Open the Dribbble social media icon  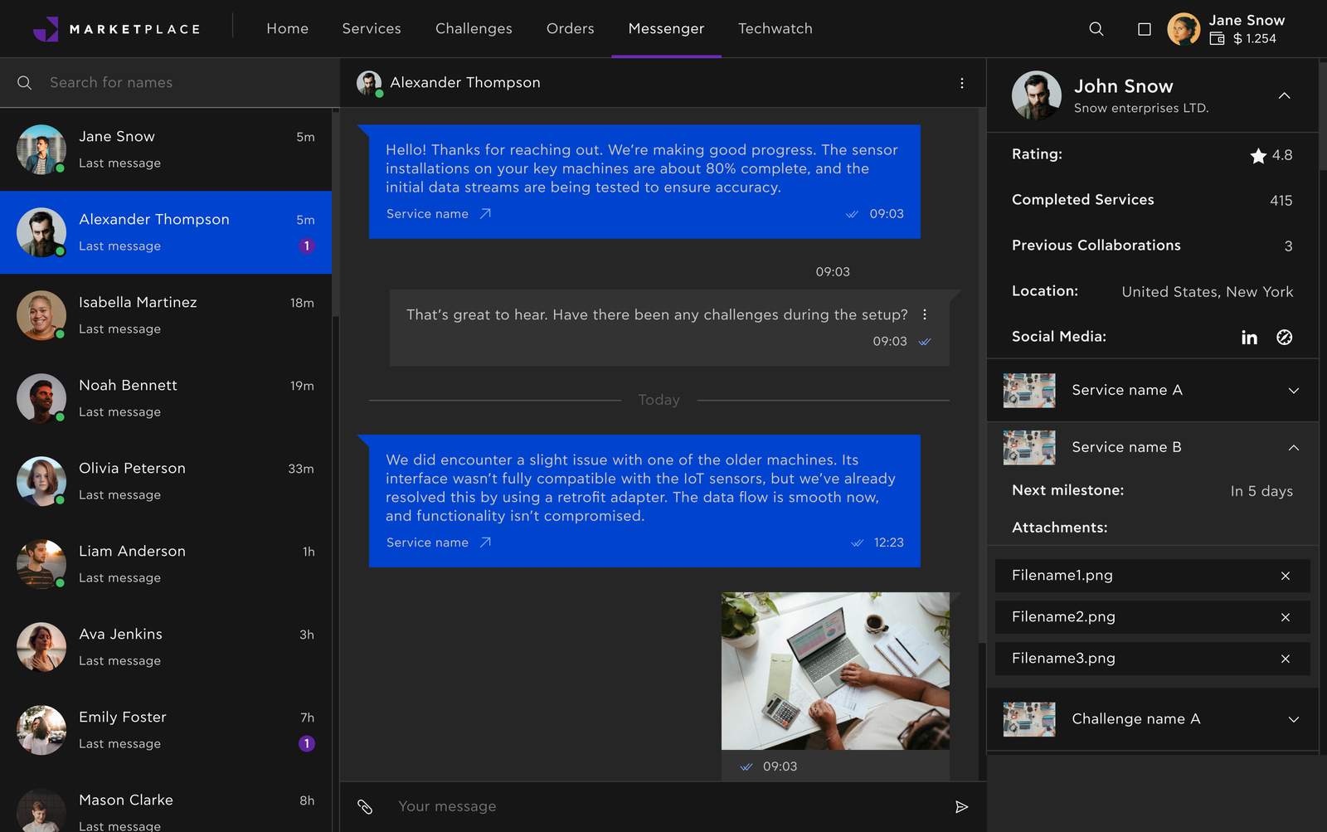point(1284,337)
